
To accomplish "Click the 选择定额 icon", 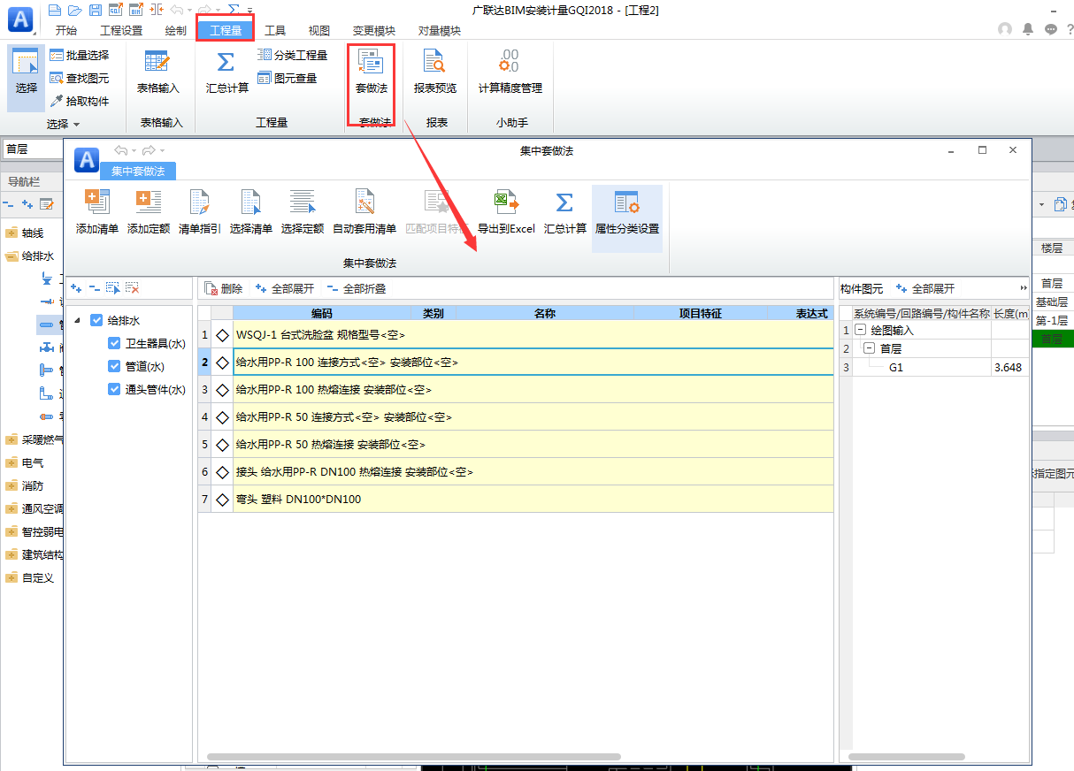I will coord(303,202).
